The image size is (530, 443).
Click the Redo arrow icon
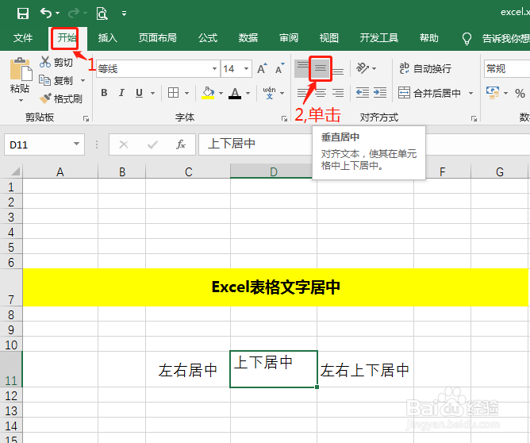(x=74, y=13)
